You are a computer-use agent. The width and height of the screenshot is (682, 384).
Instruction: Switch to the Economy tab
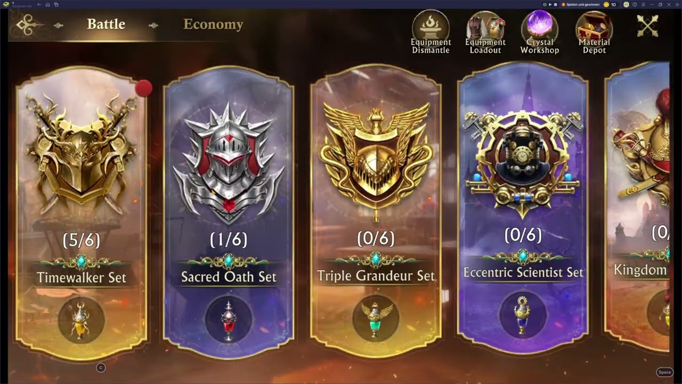point(213,24)
